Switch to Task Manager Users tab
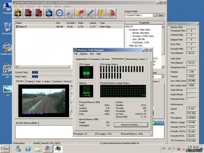This screenshot has width=204, height=153. 142,59
